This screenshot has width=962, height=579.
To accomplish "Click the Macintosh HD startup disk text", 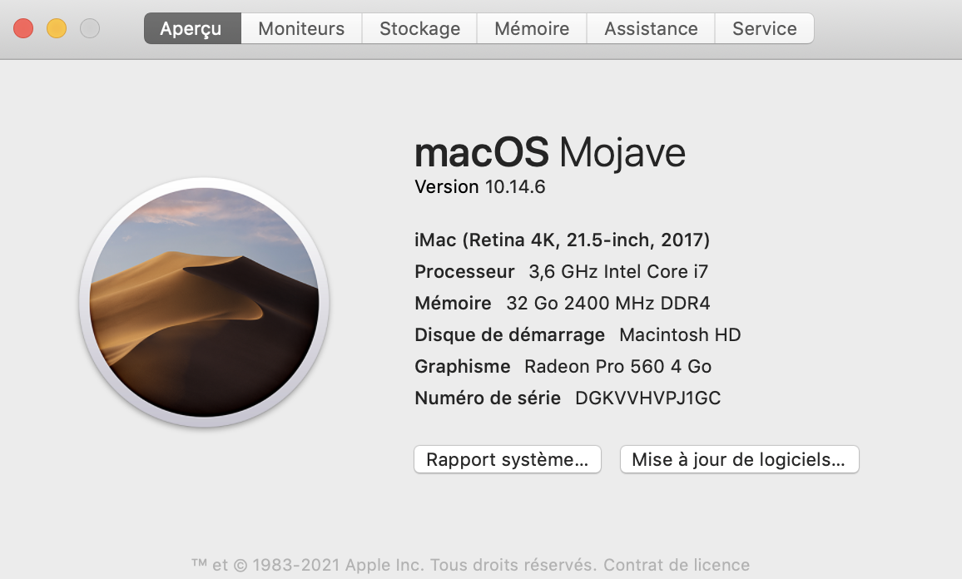I will point(680,334).
